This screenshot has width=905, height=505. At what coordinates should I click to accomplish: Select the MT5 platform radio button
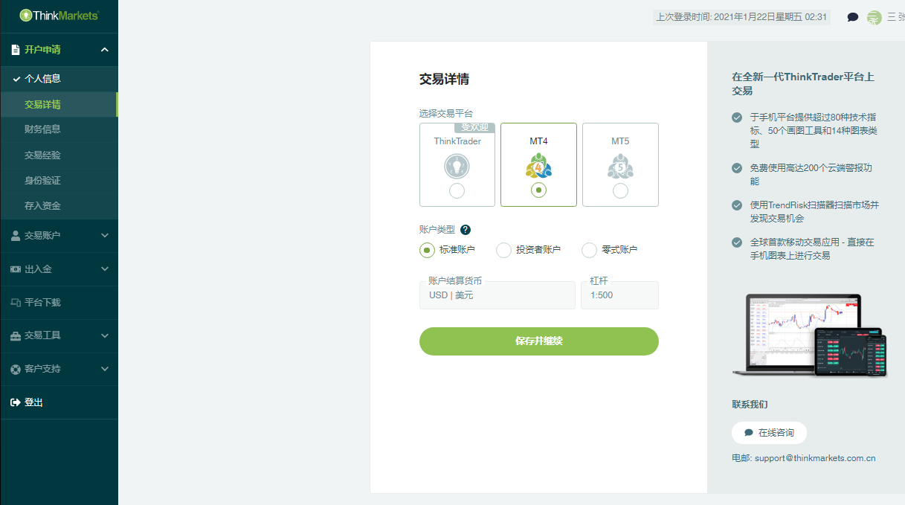pyautogui.click(x=620, y=191)
